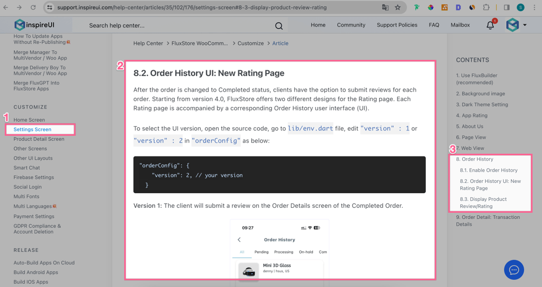Open Multi Fonts in the sidebar
The width and height of the screenshot is (542, 287).
pyautogui.click(x=26, y=196)
